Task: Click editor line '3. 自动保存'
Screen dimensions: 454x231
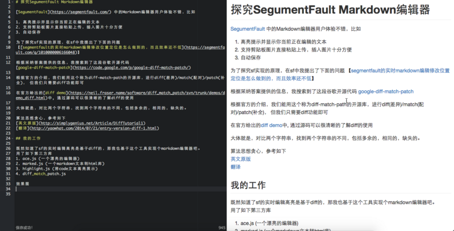Action: point(28,32)
